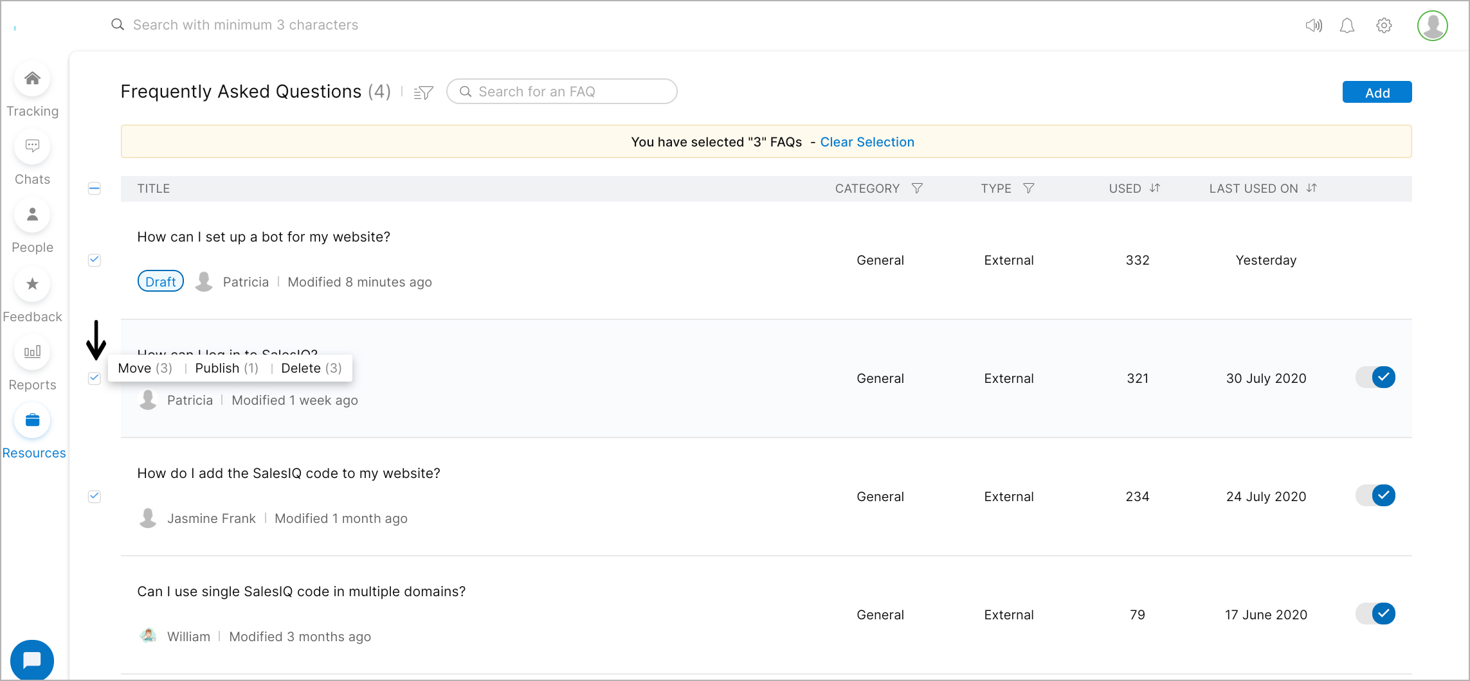This screenshot has height=681, width=1470.
Task: Open the Feedback star icon
Action: 32,284
